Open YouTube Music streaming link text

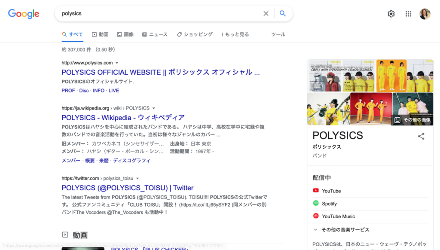[339, 216]
